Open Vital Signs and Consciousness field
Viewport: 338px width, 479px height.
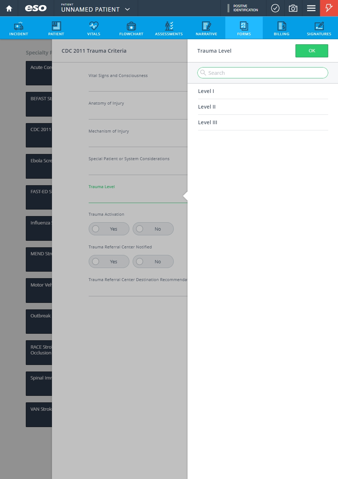coord(138,81)
